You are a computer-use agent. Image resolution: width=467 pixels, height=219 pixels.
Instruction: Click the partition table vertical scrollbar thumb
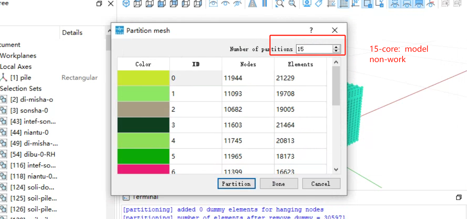click(x=336, y=86)
